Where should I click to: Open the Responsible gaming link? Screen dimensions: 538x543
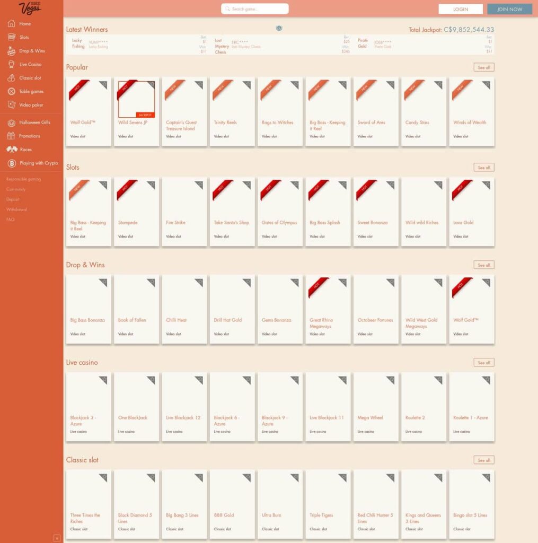(x=23, y=179)
